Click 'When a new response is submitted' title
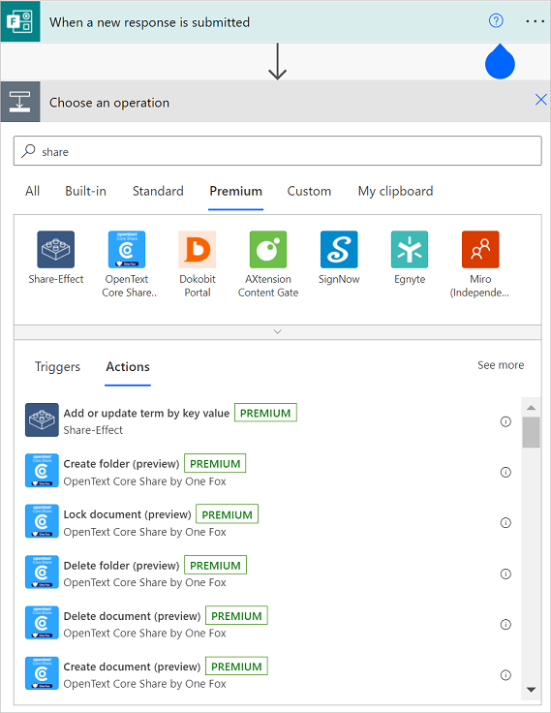Viewport: 551px width, 713px height. coord(149,22)
